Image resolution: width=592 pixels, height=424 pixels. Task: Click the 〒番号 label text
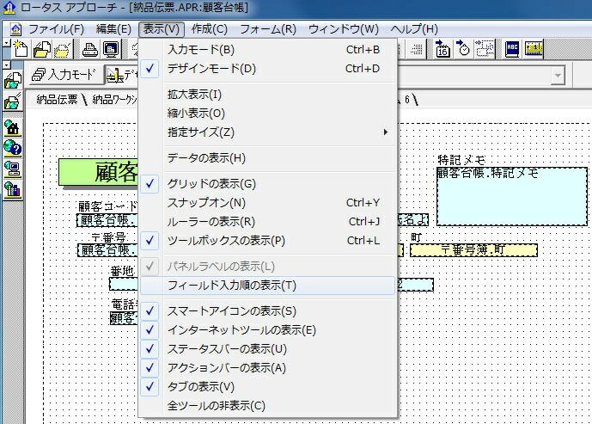(109, 237)
